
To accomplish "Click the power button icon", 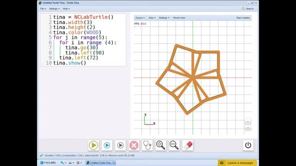I will pos(248,145).
